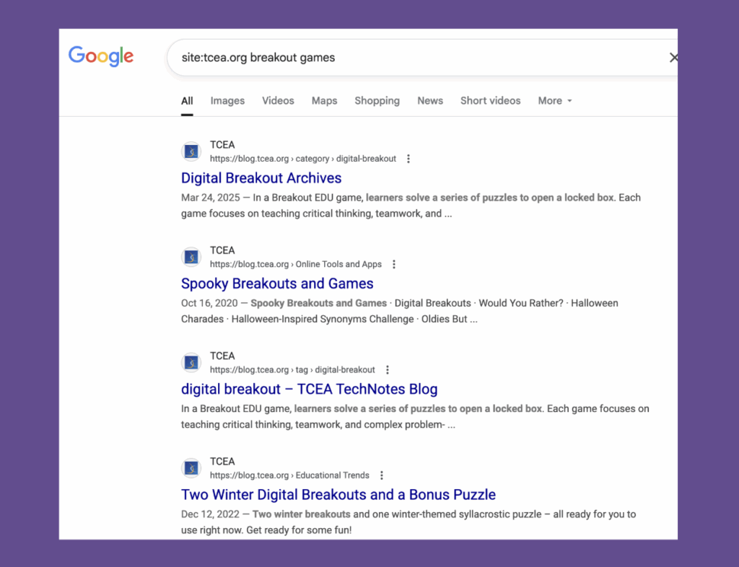Open the Maps tab

click(x=324, y=101)
